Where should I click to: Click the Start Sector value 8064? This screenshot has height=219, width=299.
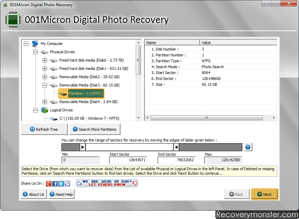[206, 73]
